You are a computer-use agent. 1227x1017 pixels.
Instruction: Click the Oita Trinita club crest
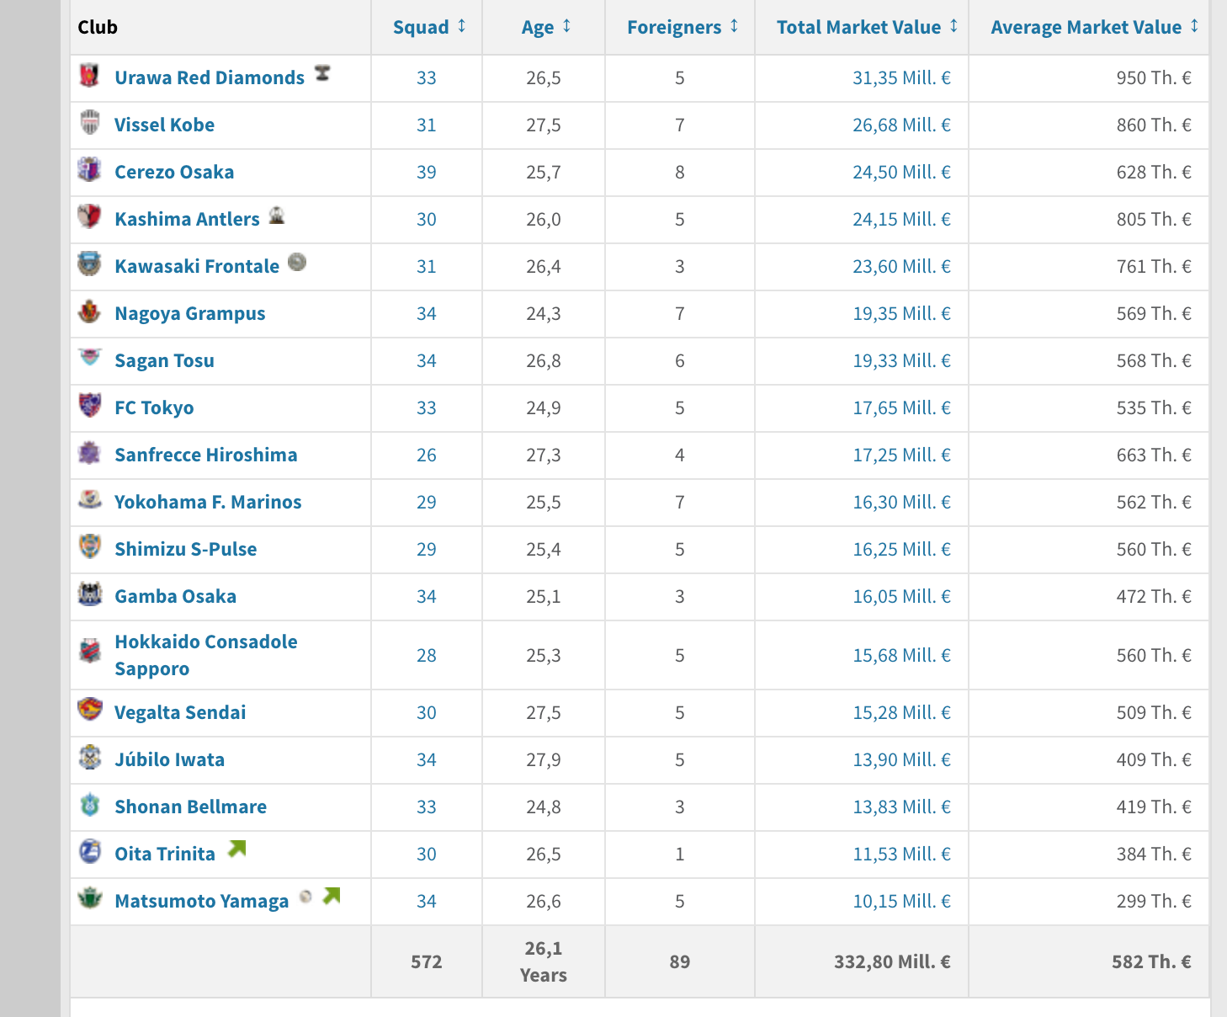89,851
